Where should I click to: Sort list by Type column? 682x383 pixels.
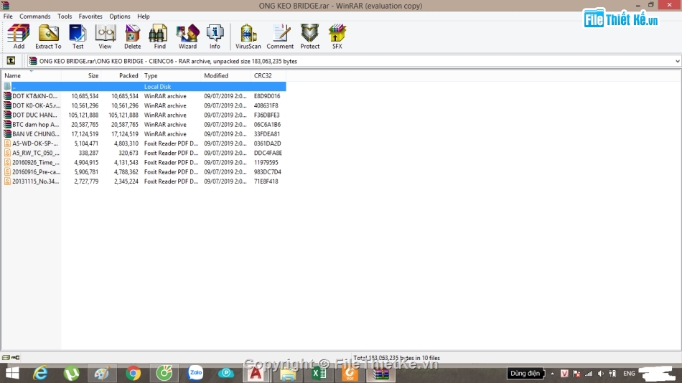tap(171, 75)
